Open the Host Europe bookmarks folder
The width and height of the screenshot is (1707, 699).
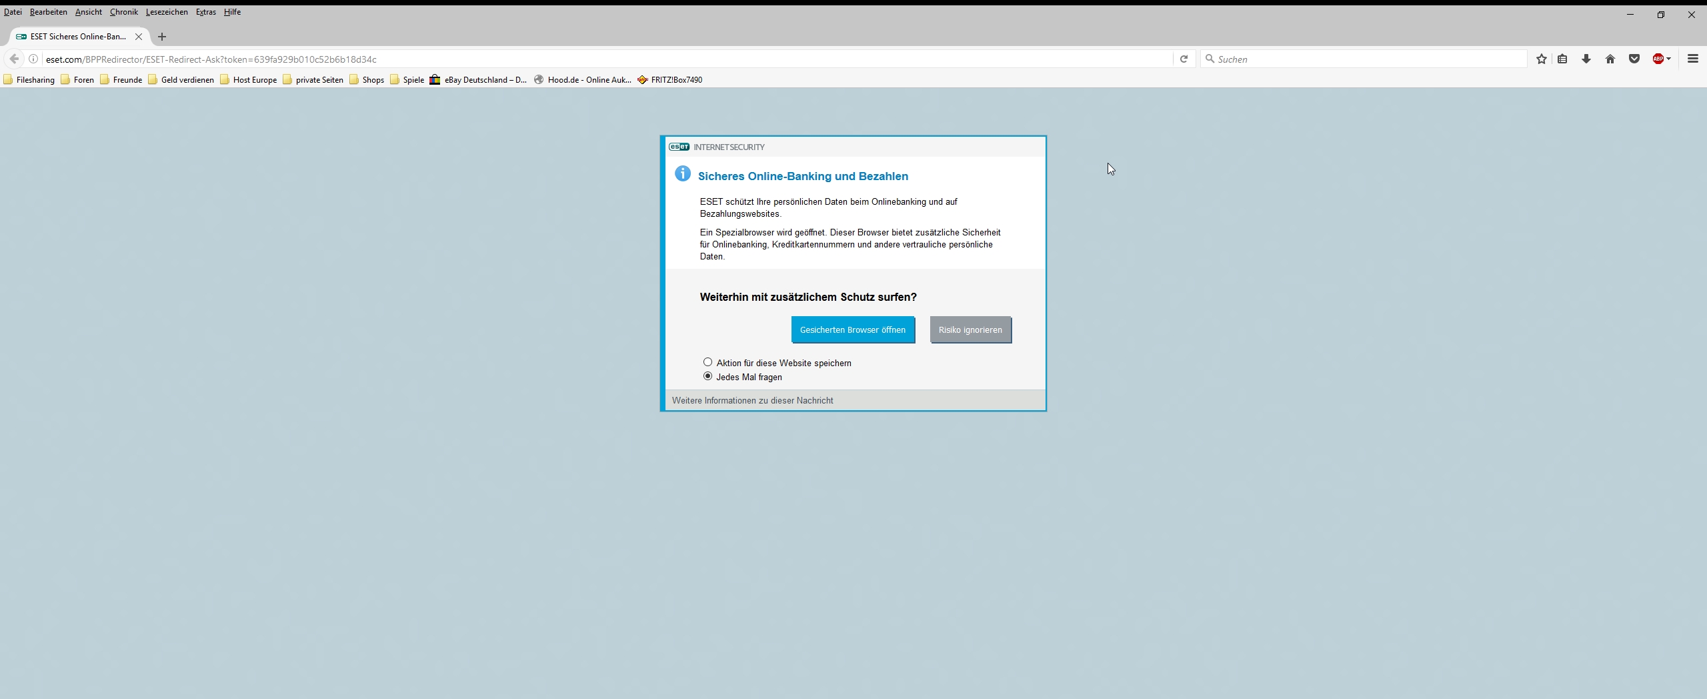pos(248,79)
